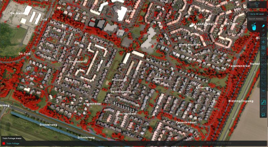Click the red Train Foliage legend swatch
The image size is (268, 147).
pos(4,144)
